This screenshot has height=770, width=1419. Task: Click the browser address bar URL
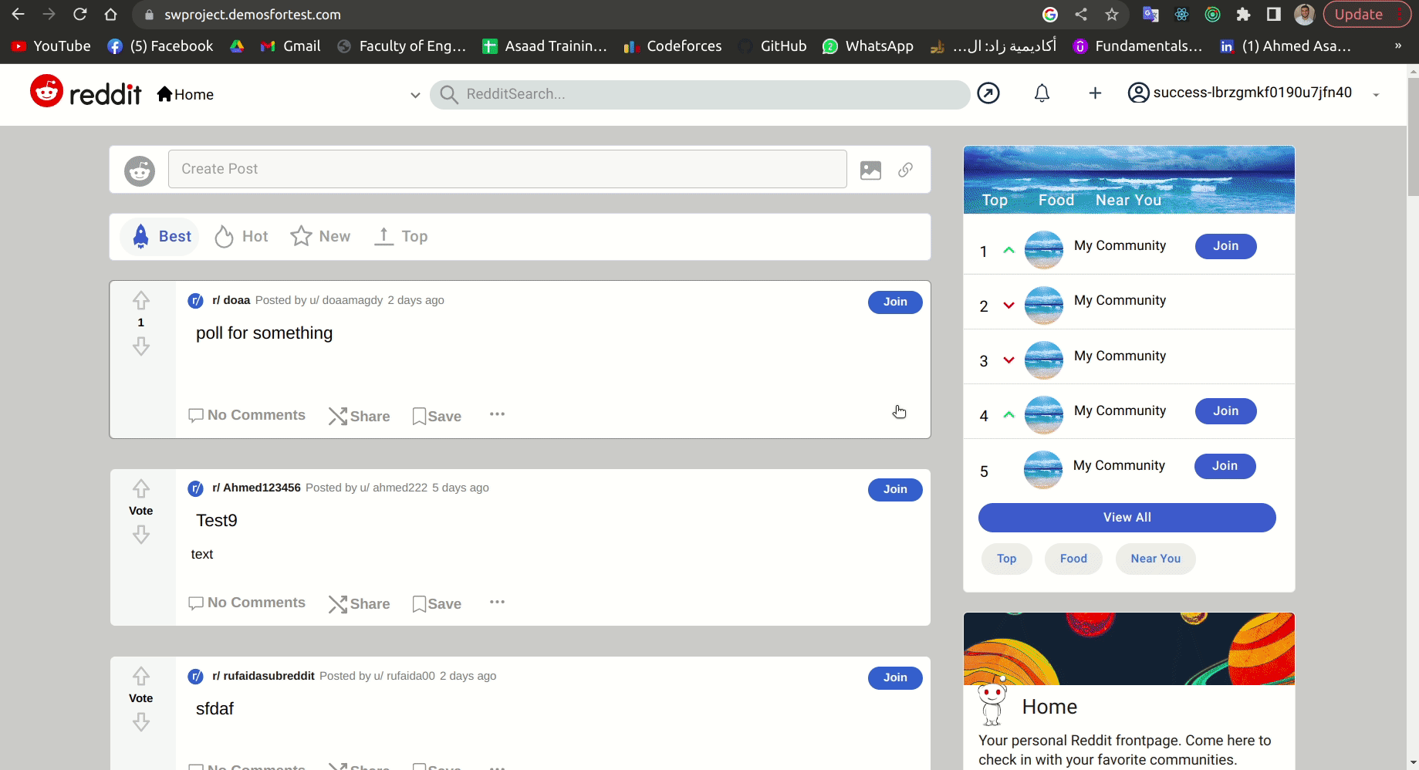[x=252, y=15]
